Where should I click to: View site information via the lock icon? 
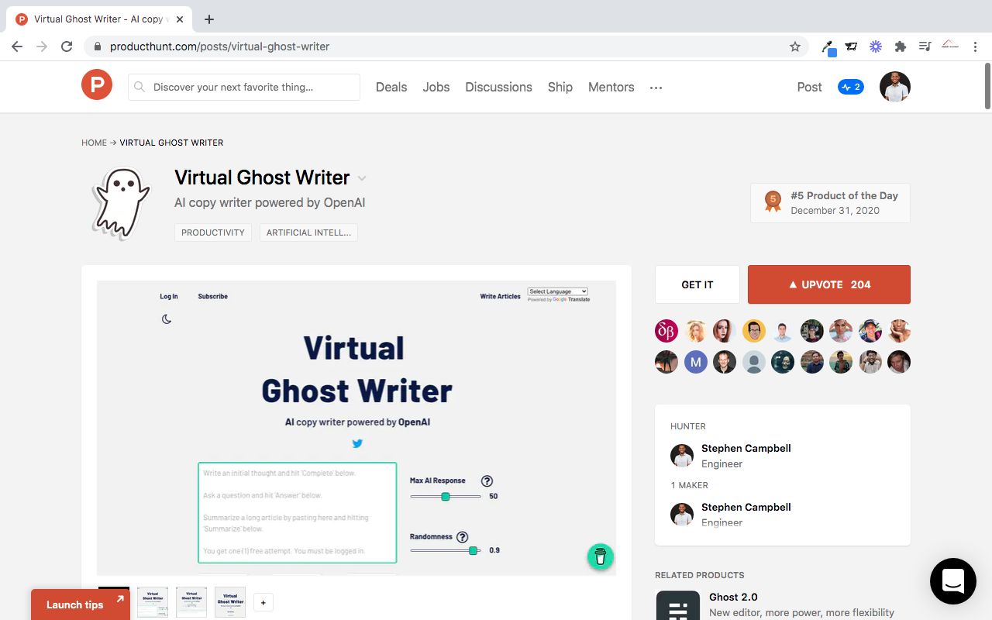click(x=97, y=46)
